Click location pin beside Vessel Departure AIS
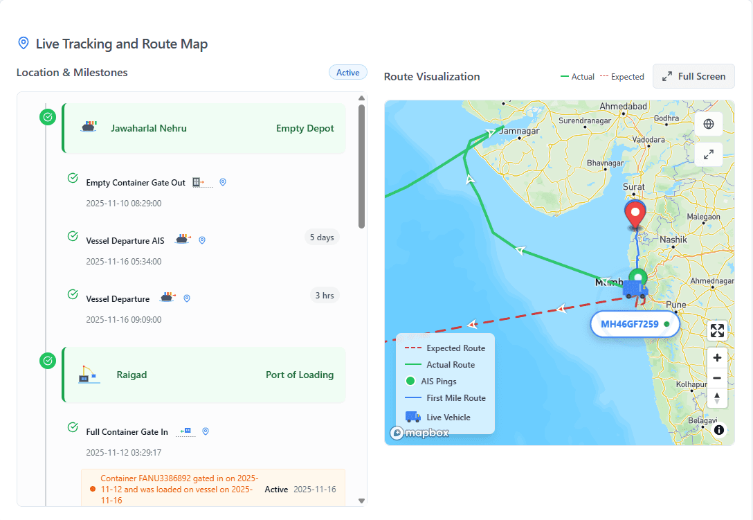The height and width of the screenshot is (520, 753). [202, 240]
